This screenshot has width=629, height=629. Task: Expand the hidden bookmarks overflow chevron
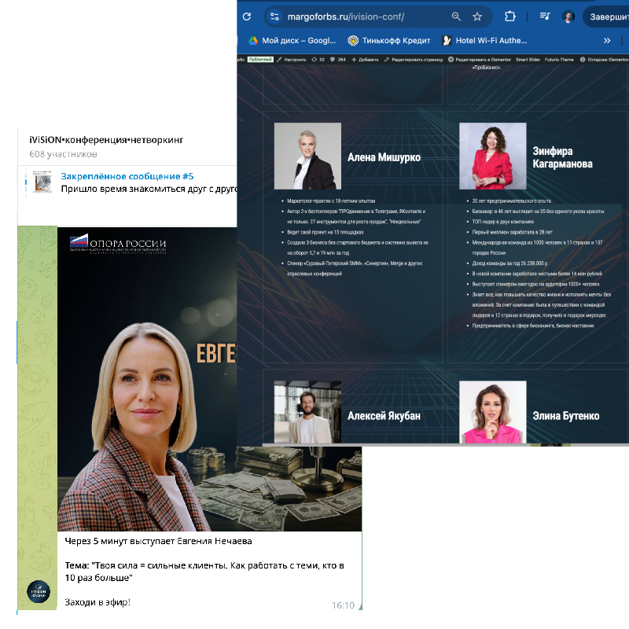[x=607, y=40]
